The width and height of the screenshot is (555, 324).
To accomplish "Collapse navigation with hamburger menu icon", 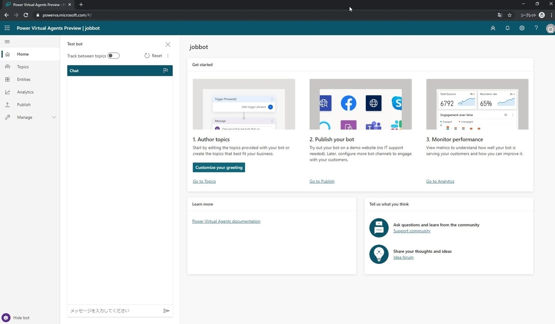I will click(7, 42).
